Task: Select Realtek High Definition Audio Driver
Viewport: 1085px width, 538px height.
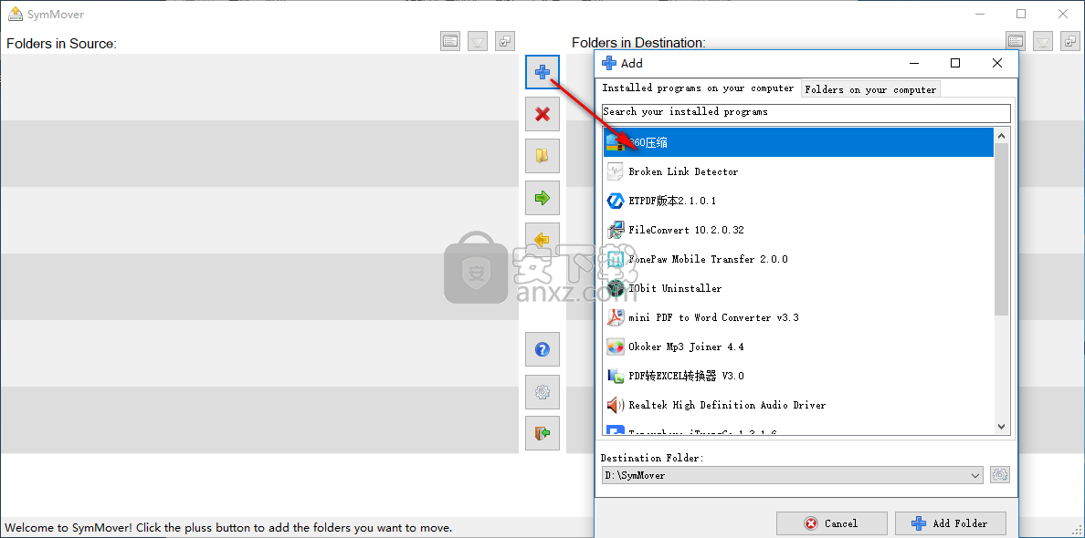Action: click(798, 405)
